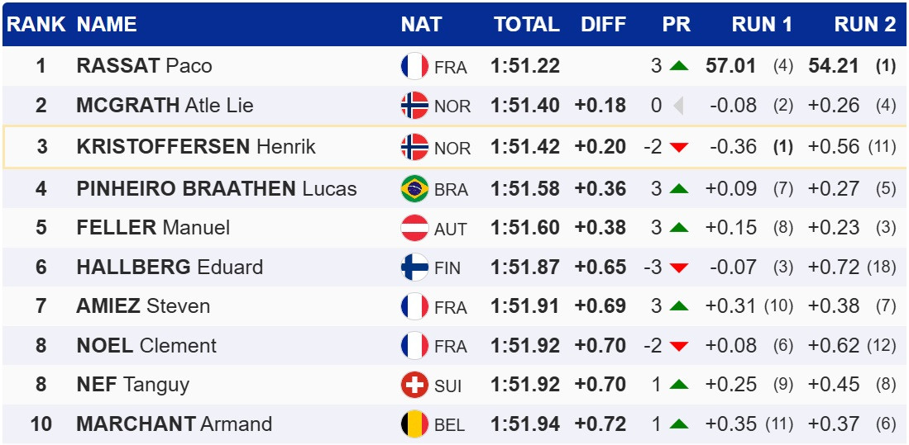This screenshot has width=909, height=445.
Task: Select Hallberg's total time 1:51.87
Action: [525, 267]
